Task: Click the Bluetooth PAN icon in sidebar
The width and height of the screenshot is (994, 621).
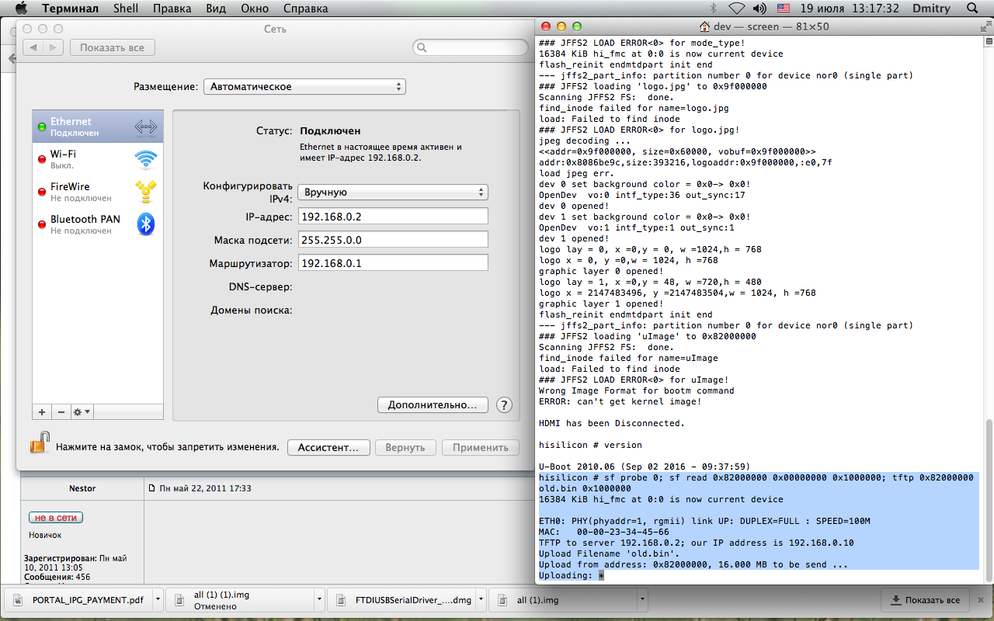Action: (146, 224)
